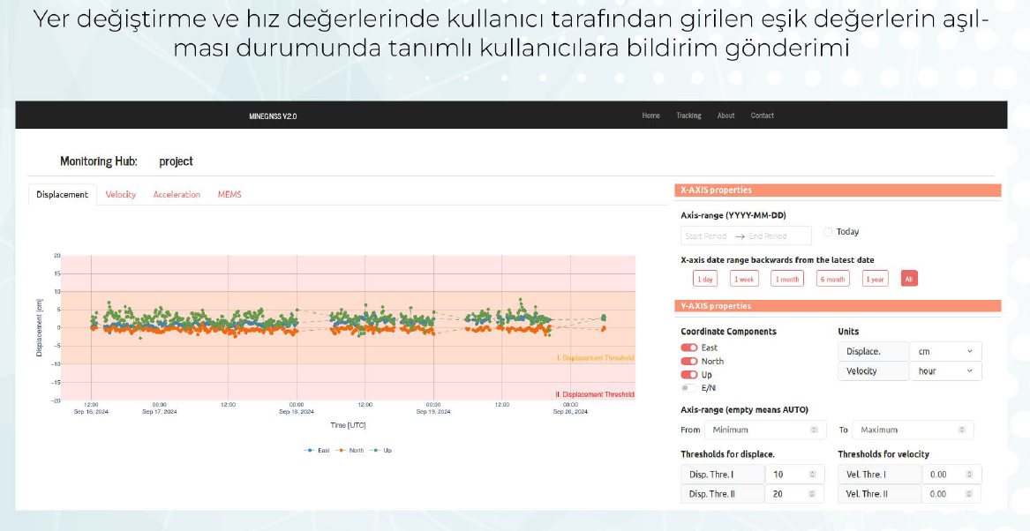Open the Home navigation link
The width and height of the screenshot is (1030, 531).
tap(650, 116)
